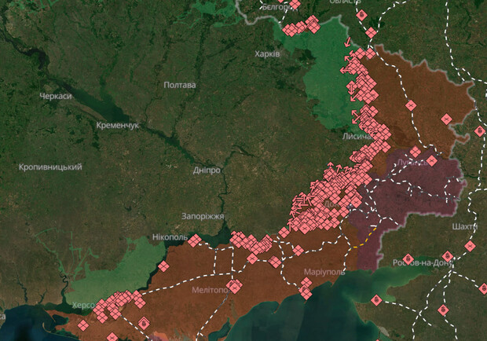The image size is (487, 341).
Task: Click the Маріуполь city label
Action: point(324,272)
